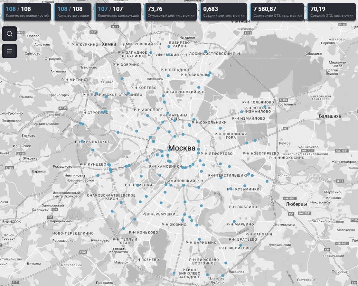Click the 'Р-Н ИЗМАЙЛОВО' district label
This screenshot has height=286, width=358.
(x=249, y=119)
